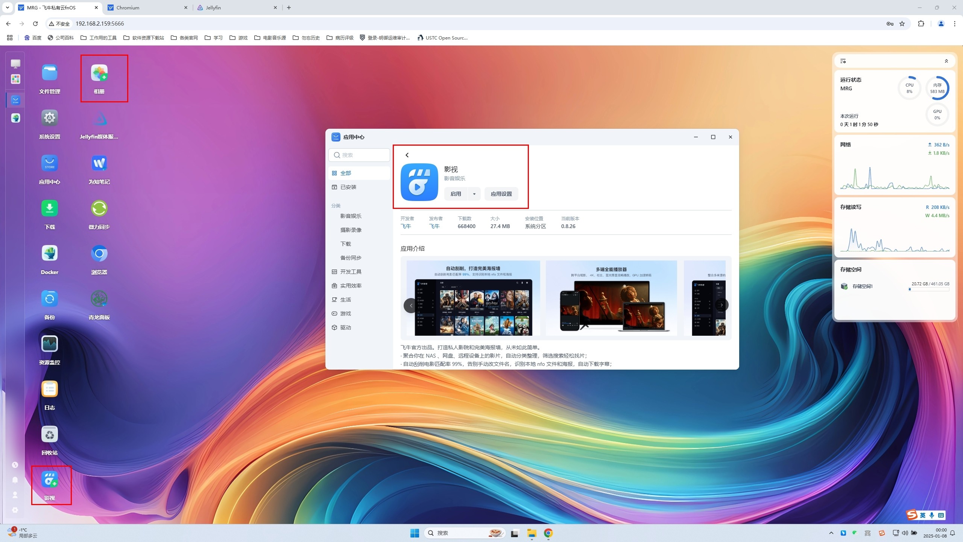Collapse the status widget panel chevron

point(946,61)
